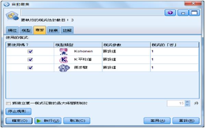Click the K-means model icon
The height and width of the screenshot is (128, 205).
click(63, 60)
